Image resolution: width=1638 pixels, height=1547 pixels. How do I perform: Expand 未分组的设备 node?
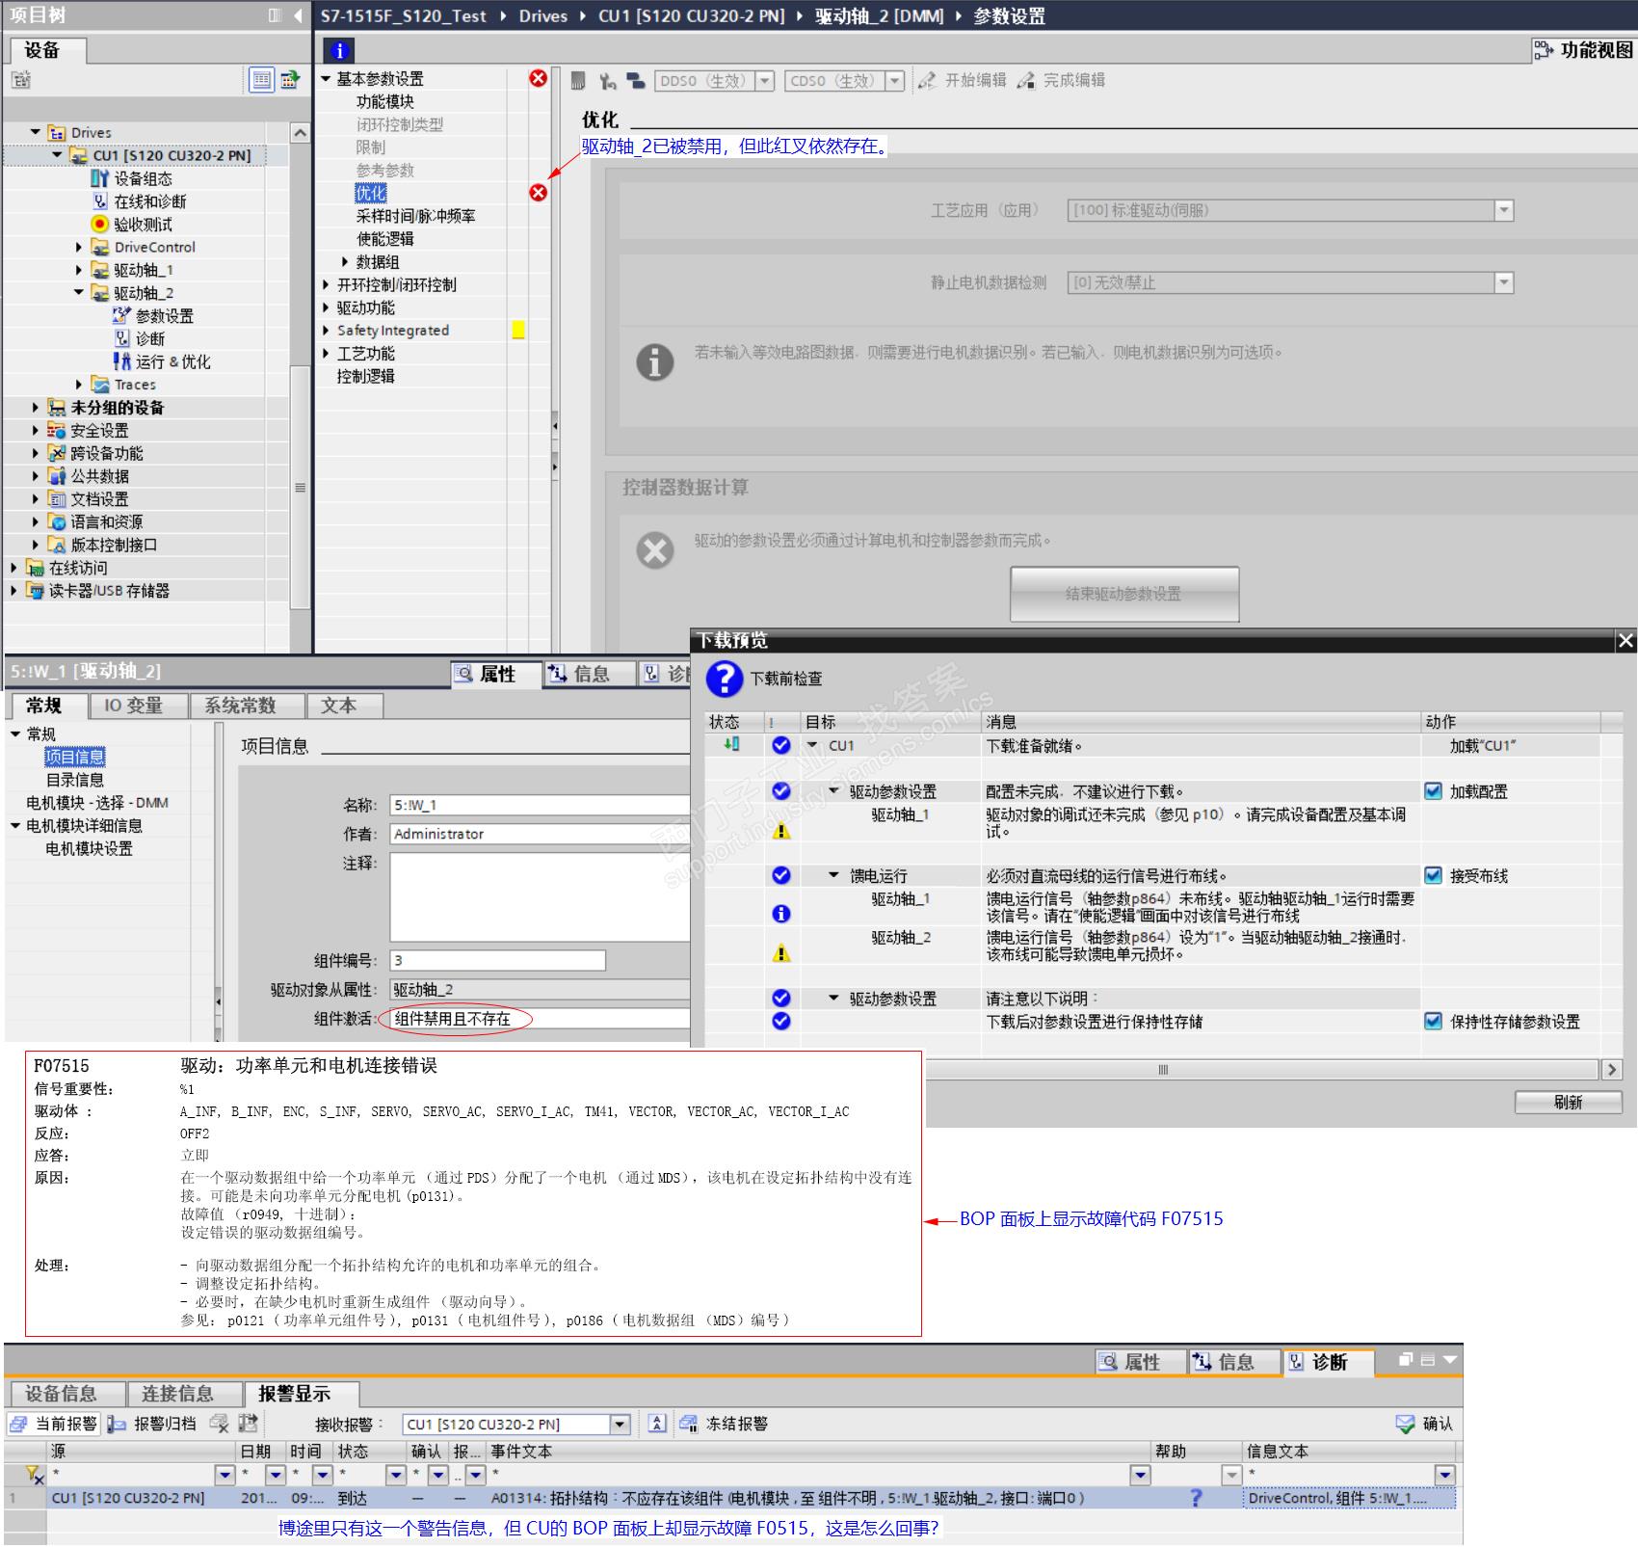(36, 407)
